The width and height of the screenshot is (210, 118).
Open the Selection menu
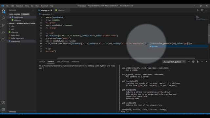(19, 6)
